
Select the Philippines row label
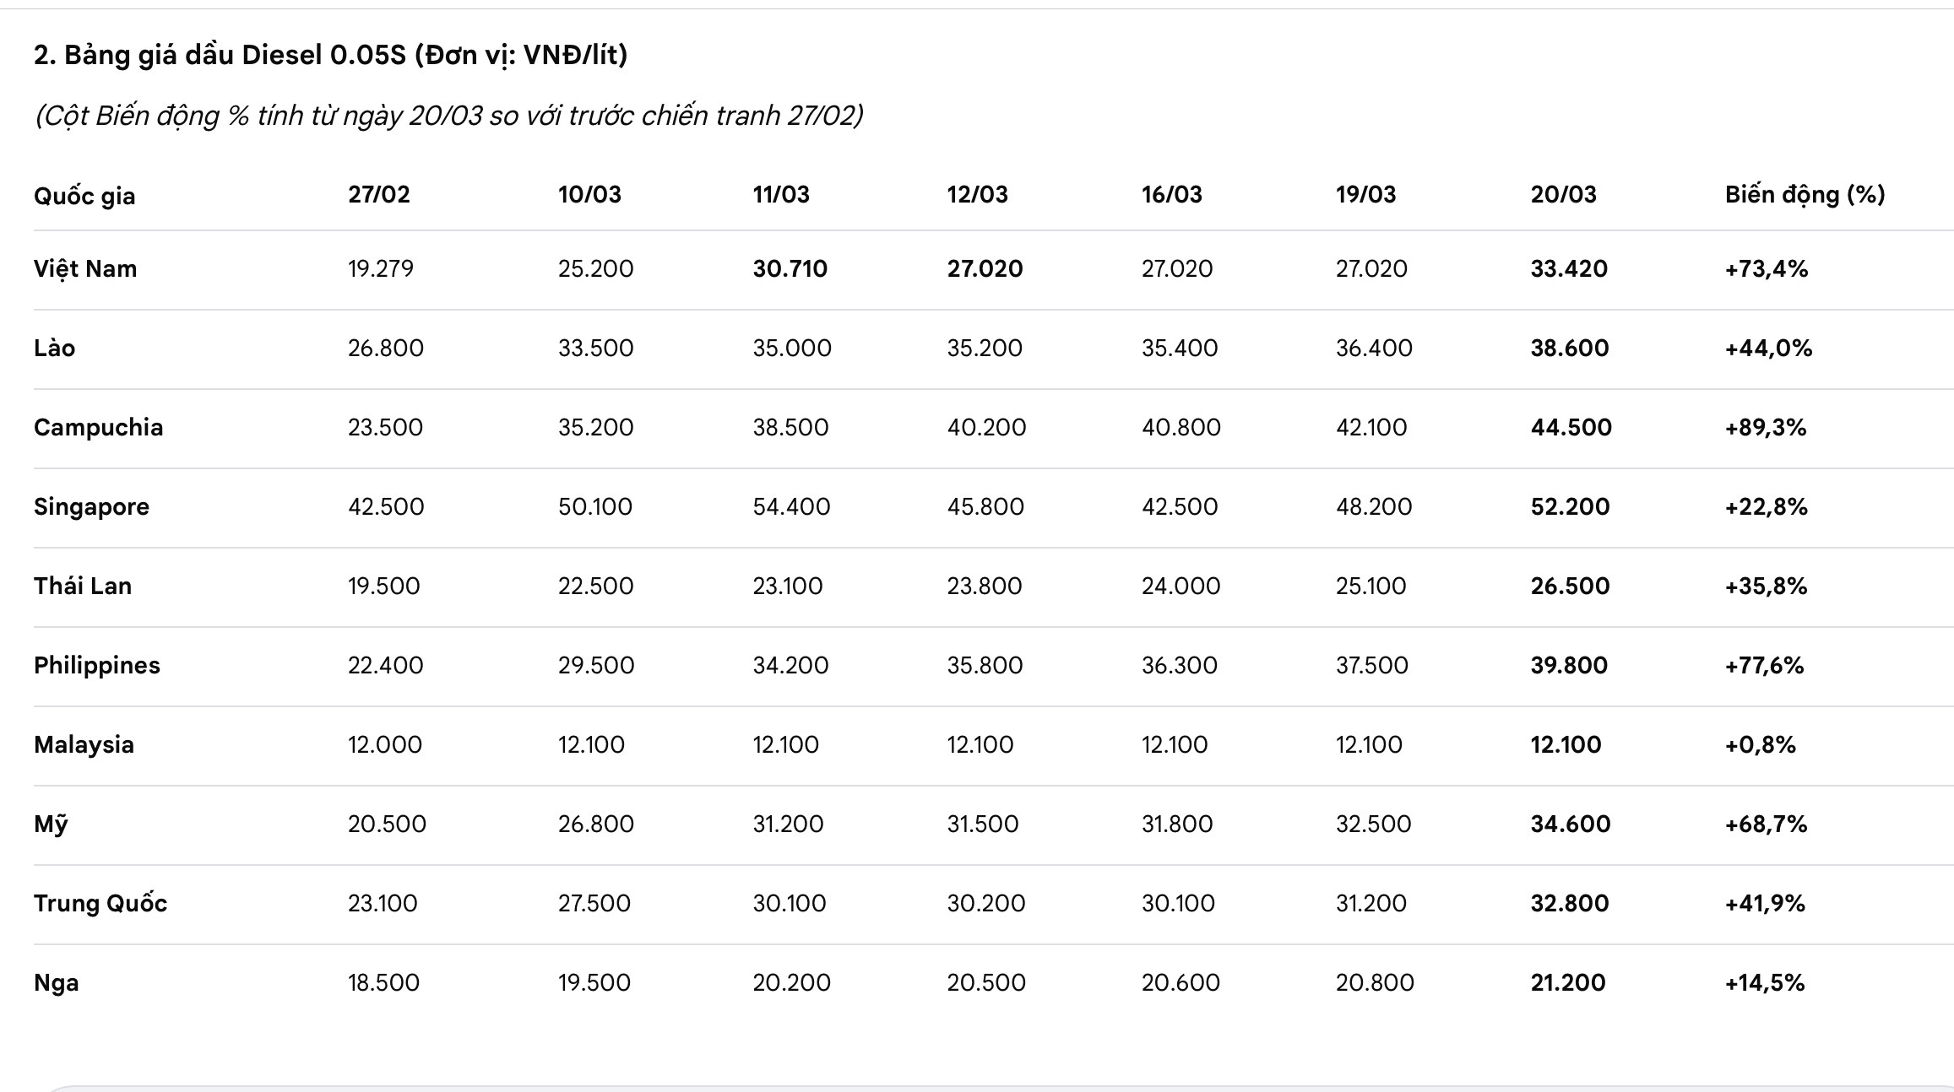click(x=97, y=665)
